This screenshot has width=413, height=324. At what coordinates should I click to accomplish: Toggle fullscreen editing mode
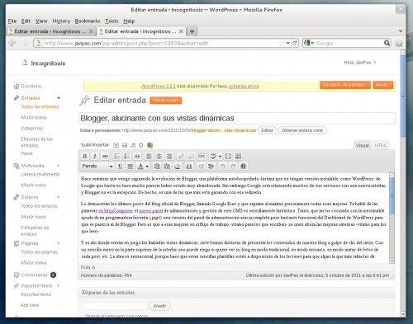coord(228,156)
